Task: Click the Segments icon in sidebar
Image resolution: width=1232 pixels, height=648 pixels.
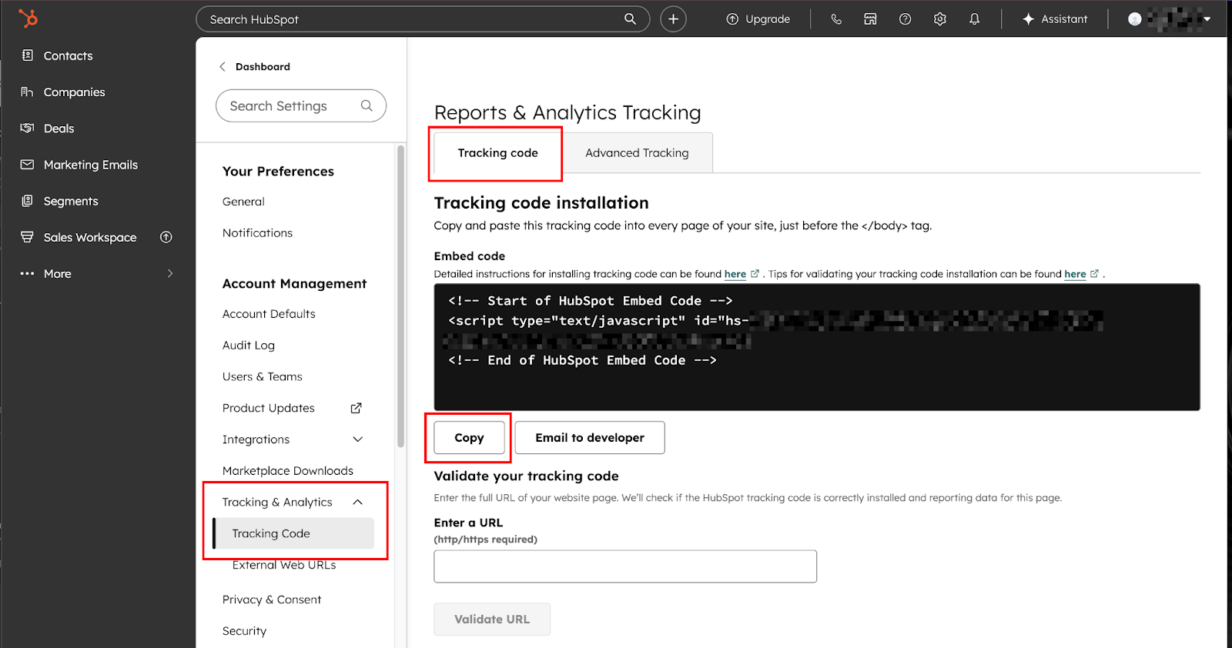Action: click(x=28, y=201)
